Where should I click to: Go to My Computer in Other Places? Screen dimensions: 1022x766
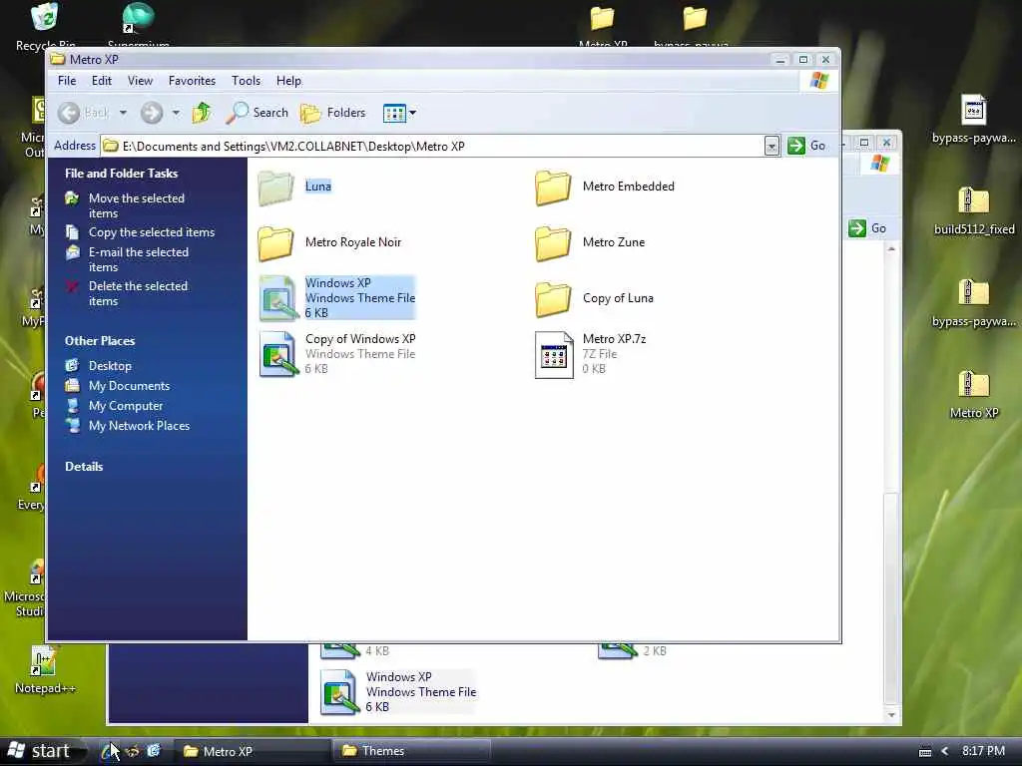click(125, 406)
